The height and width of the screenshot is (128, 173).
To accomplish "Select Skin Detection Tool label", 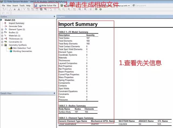I will (x=22, y=48).
